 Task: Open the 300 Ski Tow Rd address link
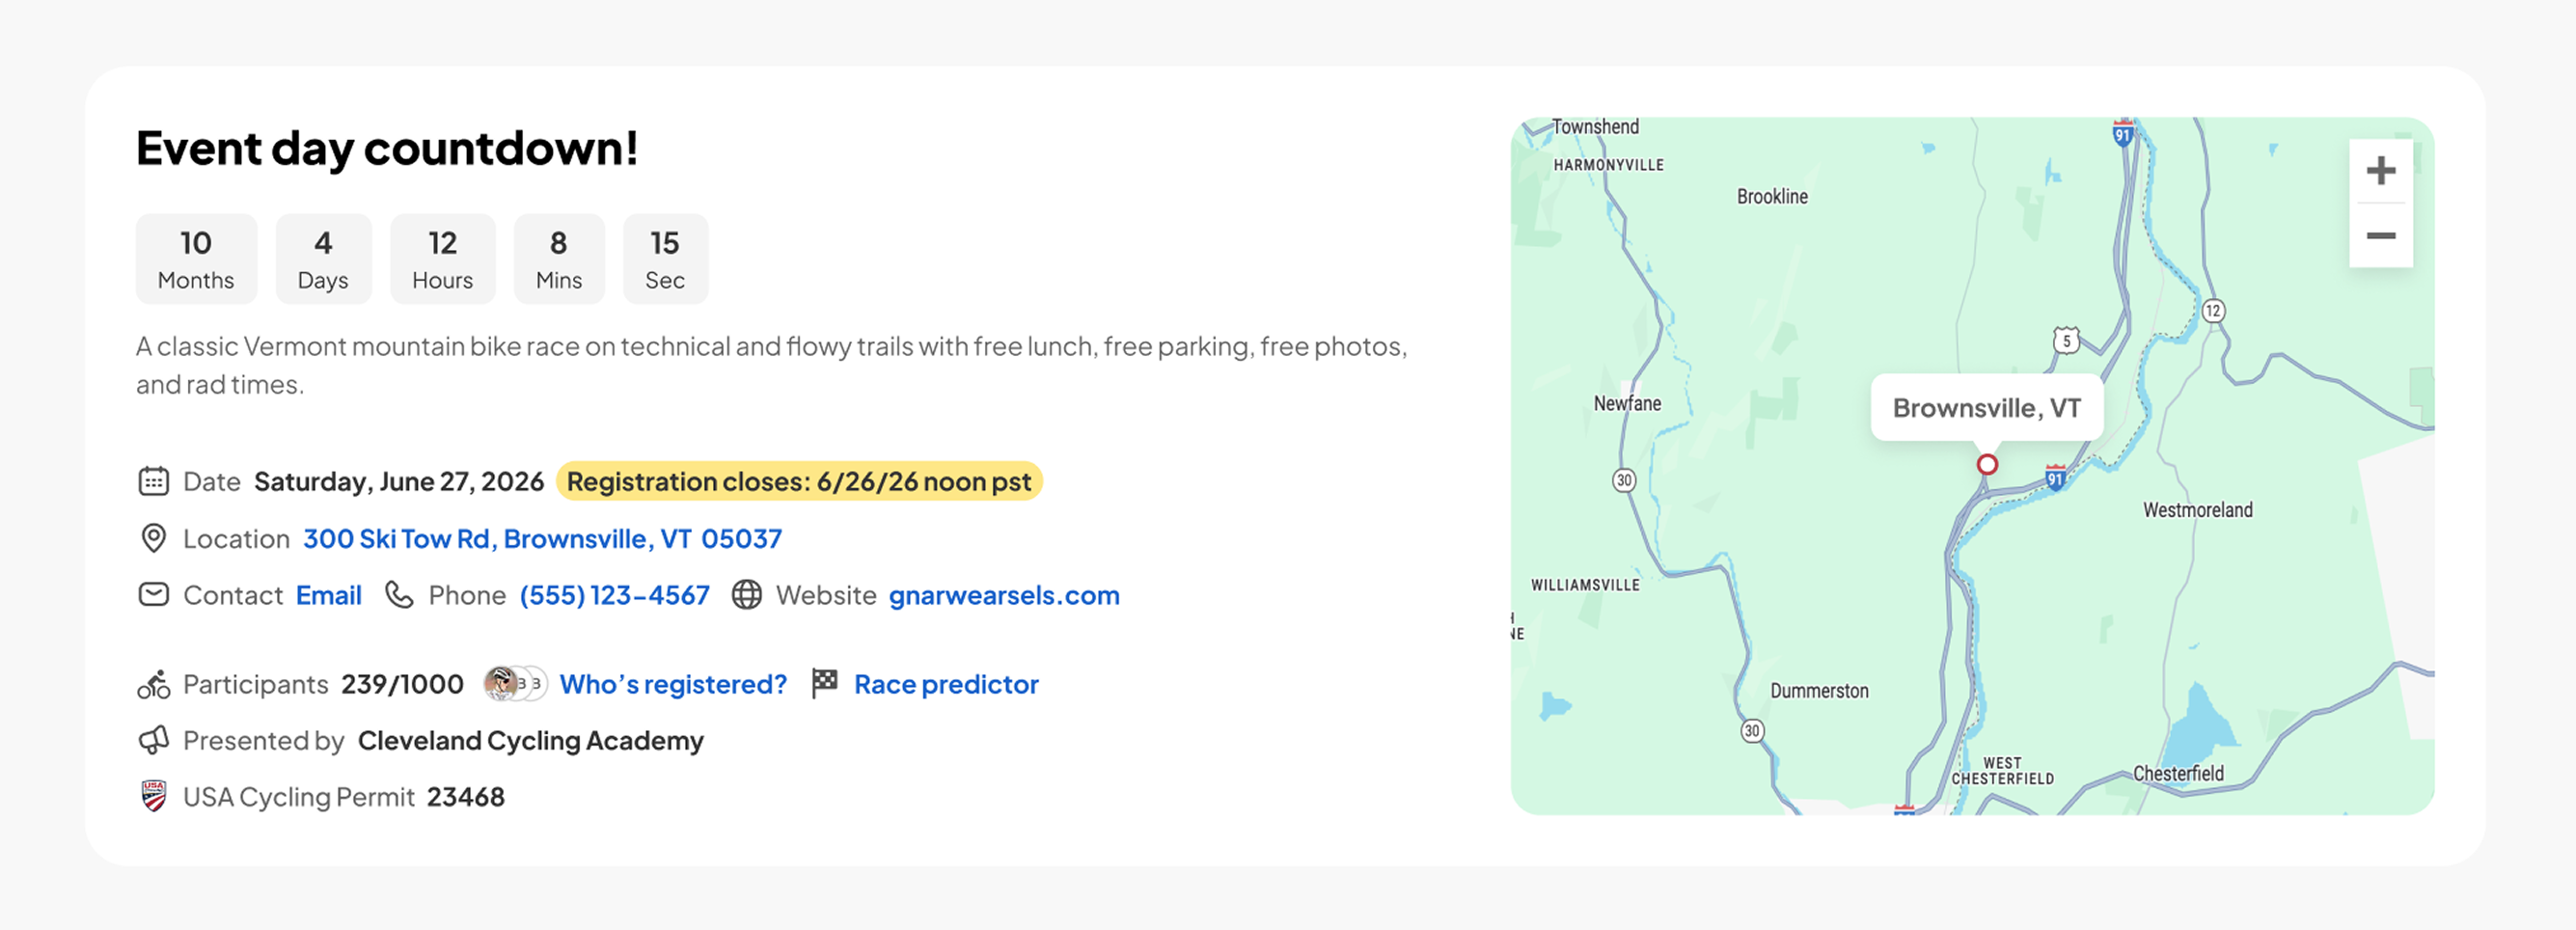click(542, 538)
